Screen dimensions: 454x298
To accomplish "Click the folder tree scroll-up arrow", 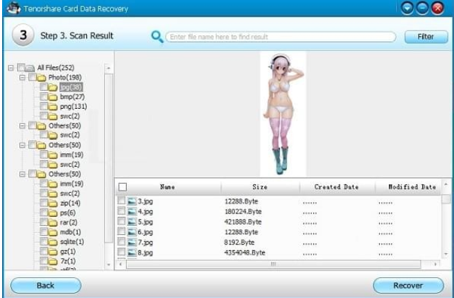I will pos(109,69).
